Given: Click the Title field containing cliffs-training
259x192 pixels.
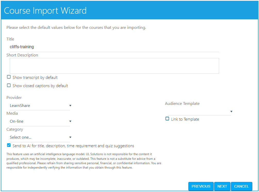Looking at the screenshot, I should [x=113, y=47].
